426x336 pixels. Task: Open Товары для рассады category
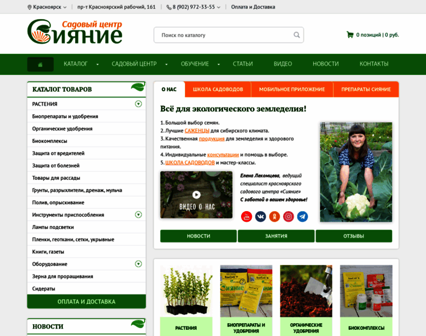tap(86, 178)
